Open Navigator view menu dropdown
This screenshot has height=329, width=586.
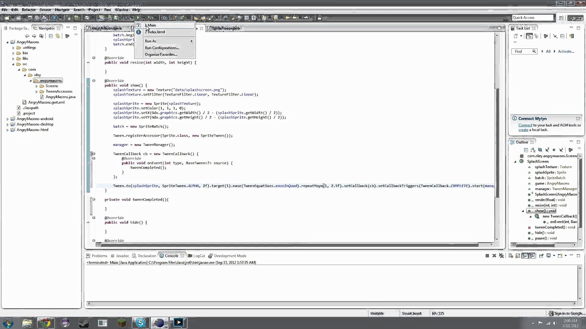76,36
